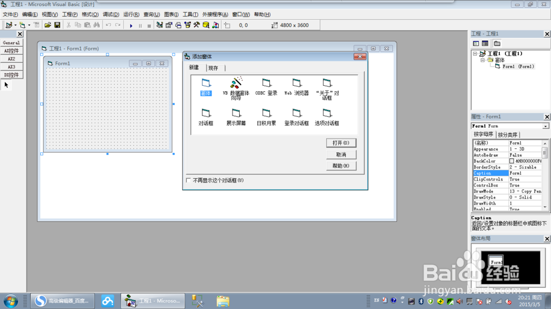Open Project Explorer from toolbar icon

(x=160, y=25)
